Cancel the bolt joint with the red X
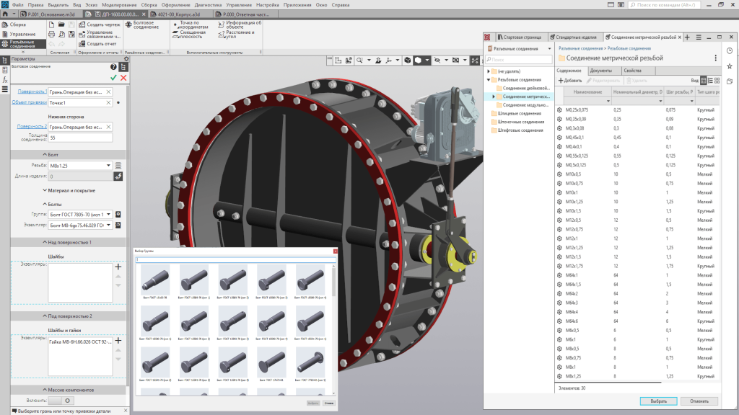 [123, 78]
